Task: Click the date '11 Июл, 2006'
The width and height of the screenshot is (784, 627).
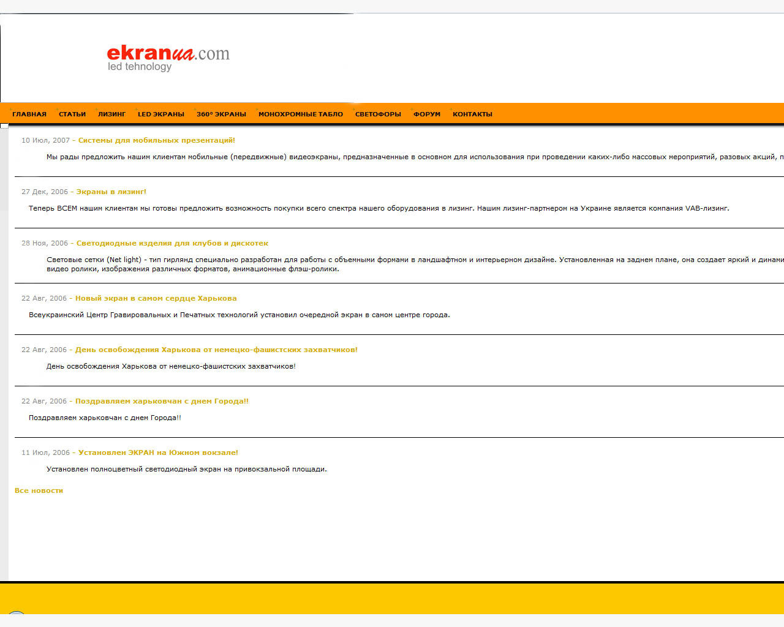Action: [45, 452]
